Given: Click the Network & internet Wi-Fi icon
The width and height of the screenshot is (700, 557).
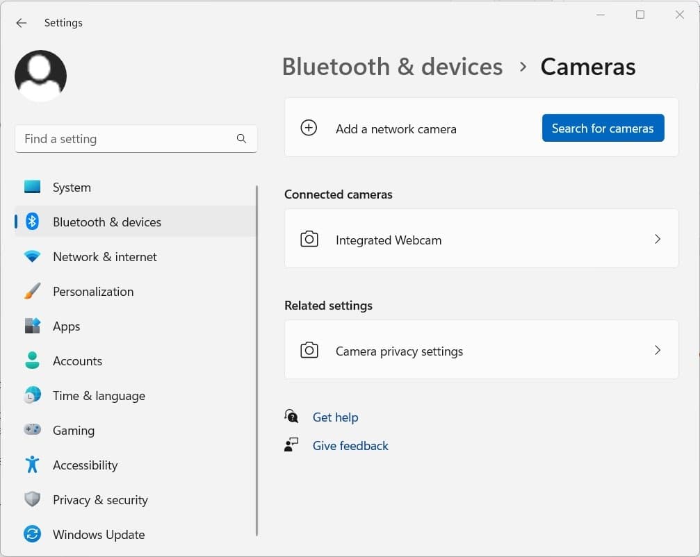Looking at the screenshot, I should [x=32, y=256].
